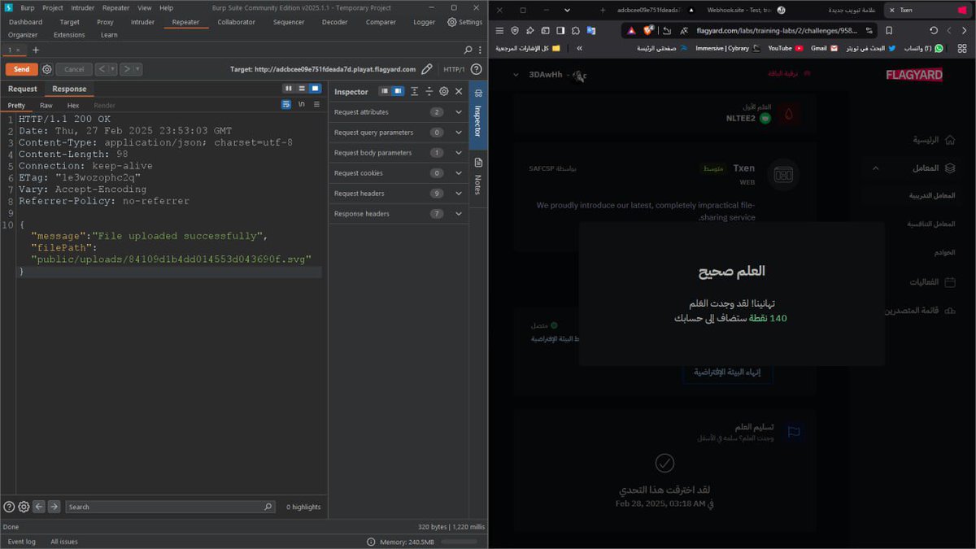976x549 pixels.
Task: Expand the Request headers section
Action: pyautogui.click(x=458, y=193)
